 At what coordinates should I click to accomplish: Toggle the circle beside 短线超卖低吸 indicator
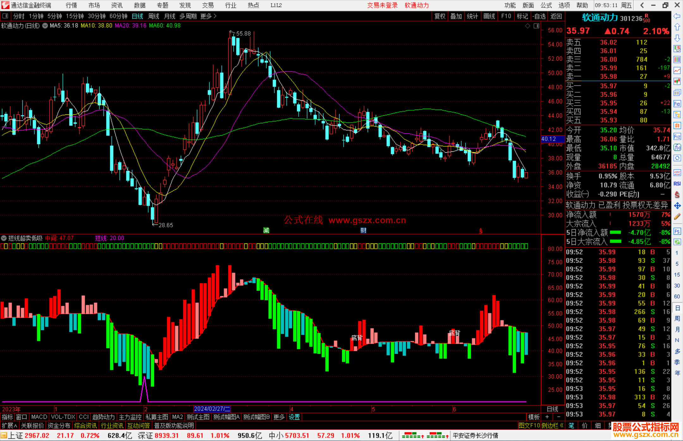coord(4,238)
